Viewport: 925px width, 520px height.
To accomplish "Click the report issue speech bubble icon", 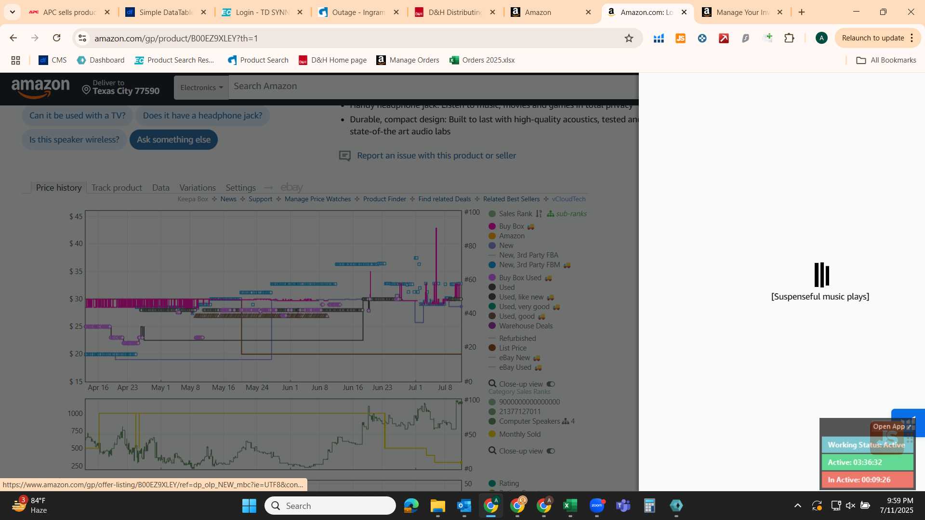I will [344, 156].
